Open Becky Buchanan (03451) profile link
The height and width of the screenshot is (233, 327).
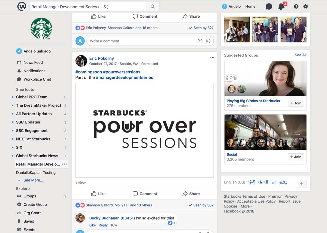pyautogui.click(x=112, y=218)
